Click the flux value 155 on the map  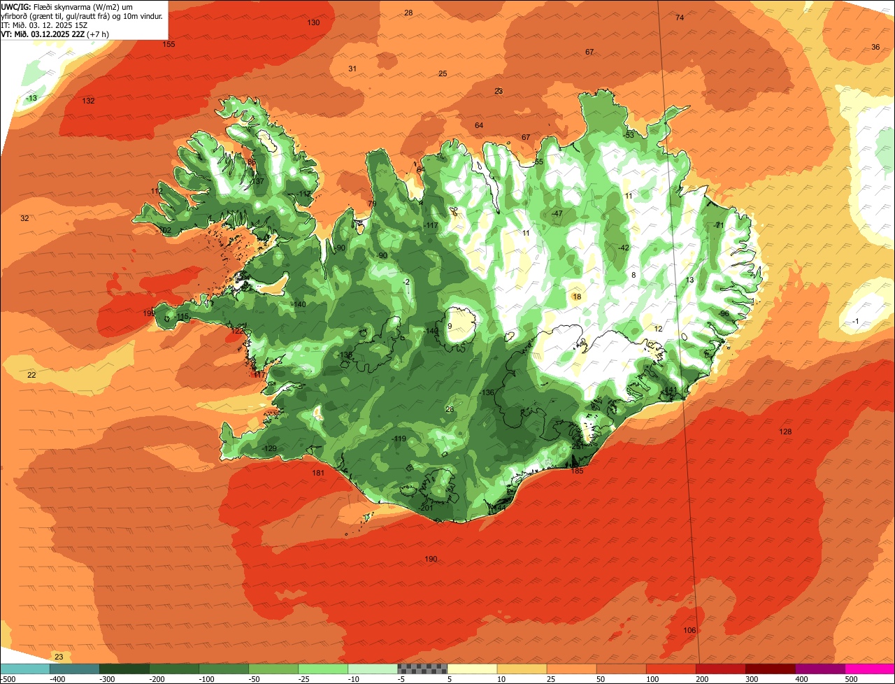pos(169,44)
